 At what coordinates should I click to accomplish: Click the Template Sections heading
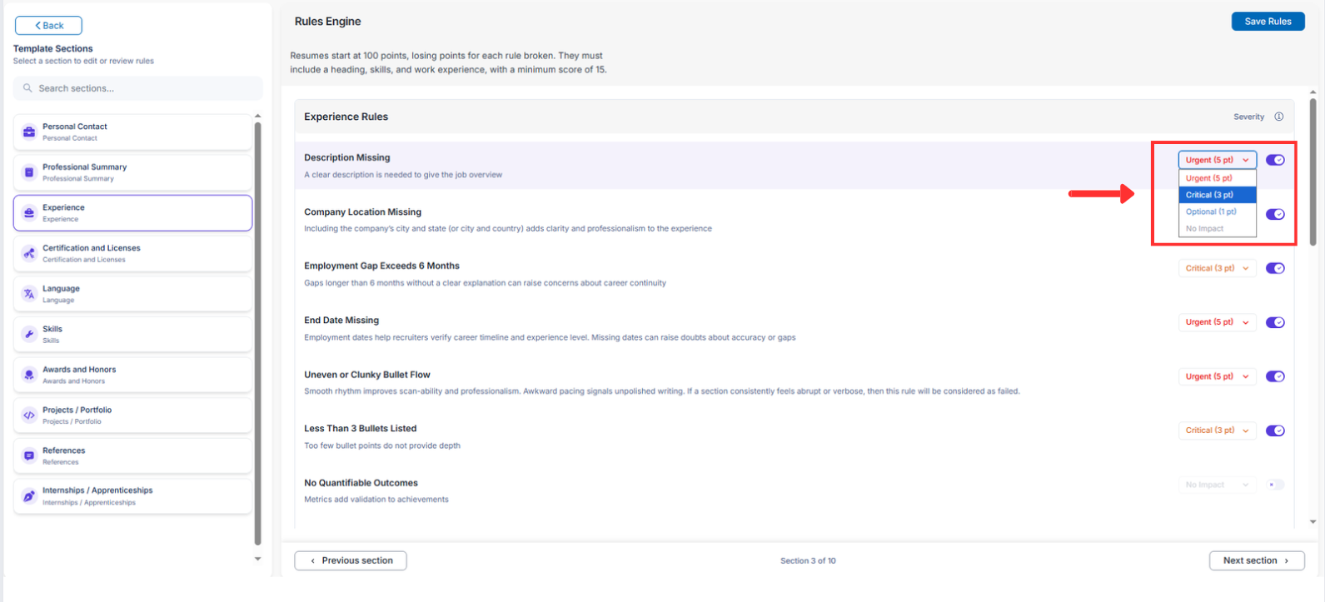click(53, 48)
